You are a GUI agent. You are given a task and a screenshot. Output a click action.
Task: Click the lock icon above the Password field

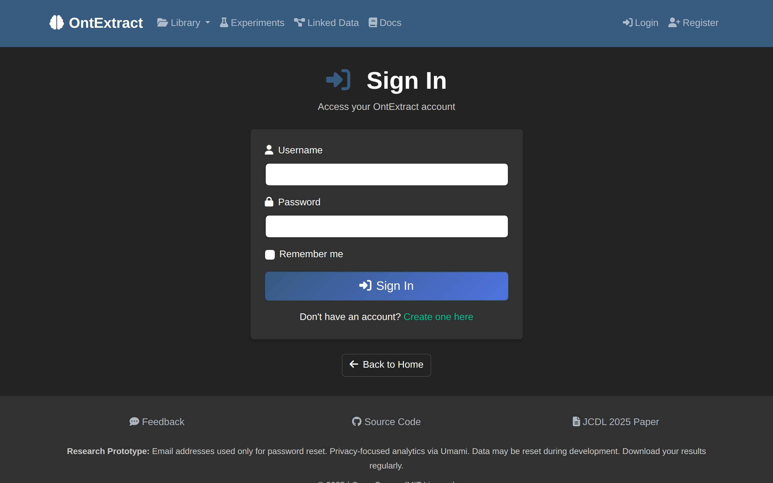click(269, 201)
